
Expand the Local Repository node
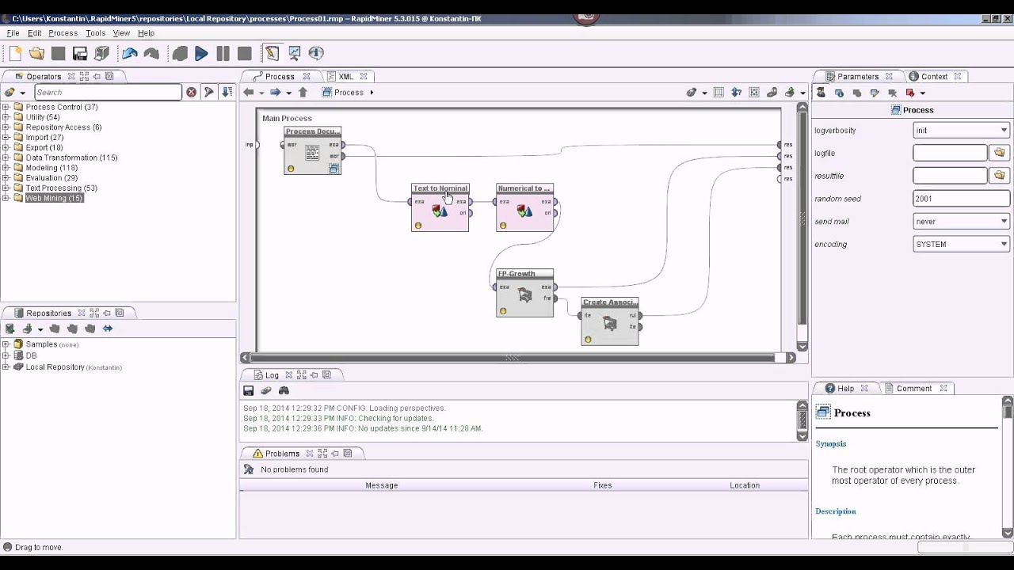point(6,367)
